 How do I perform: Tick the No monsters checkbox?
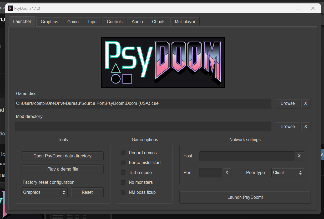pos(123,182)
